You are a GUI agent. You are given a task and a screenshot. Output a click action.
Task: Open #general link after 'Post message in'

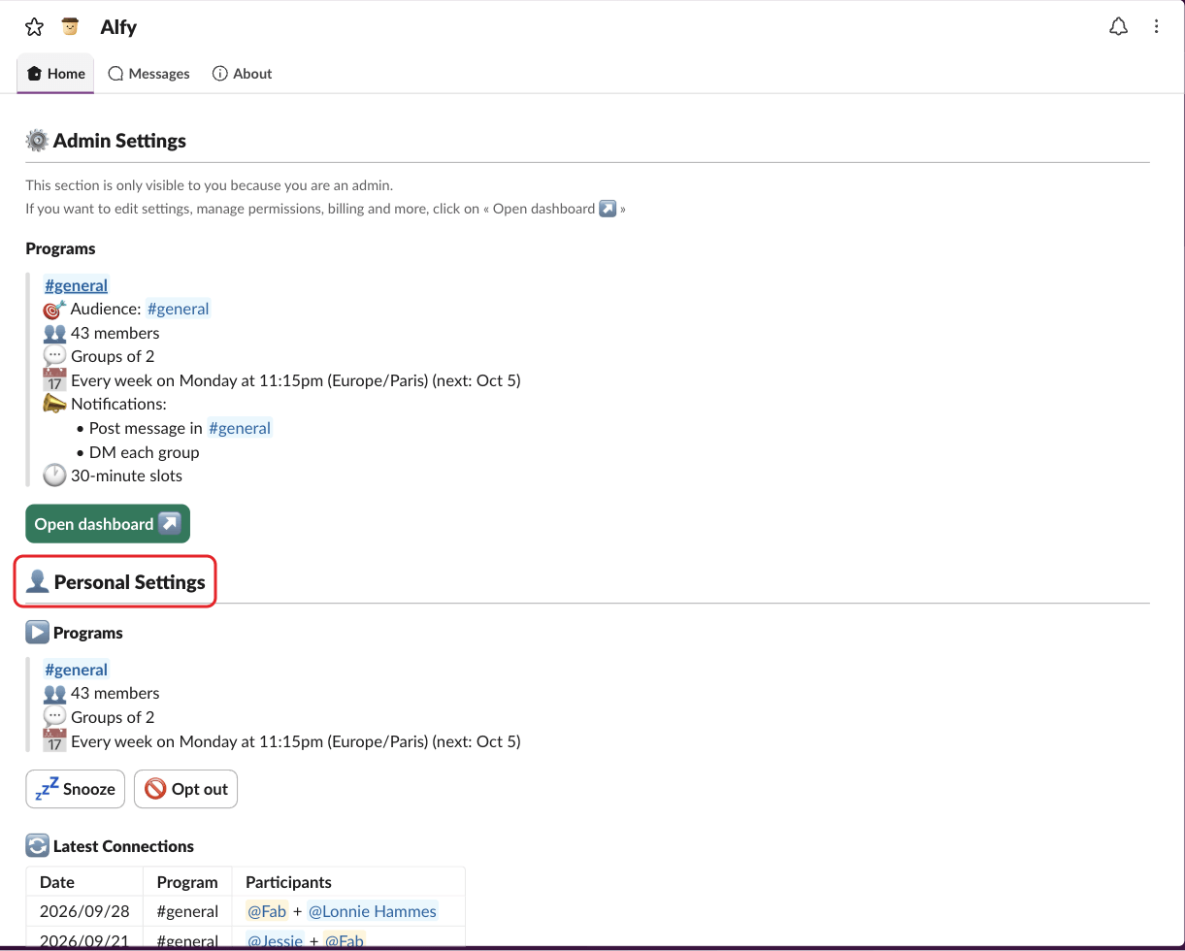(240, 428)
